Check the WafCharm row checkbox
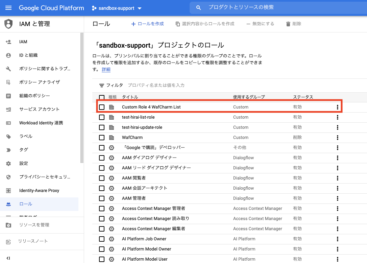This screenshot has width=367, height=263. (x=102, y=138)
